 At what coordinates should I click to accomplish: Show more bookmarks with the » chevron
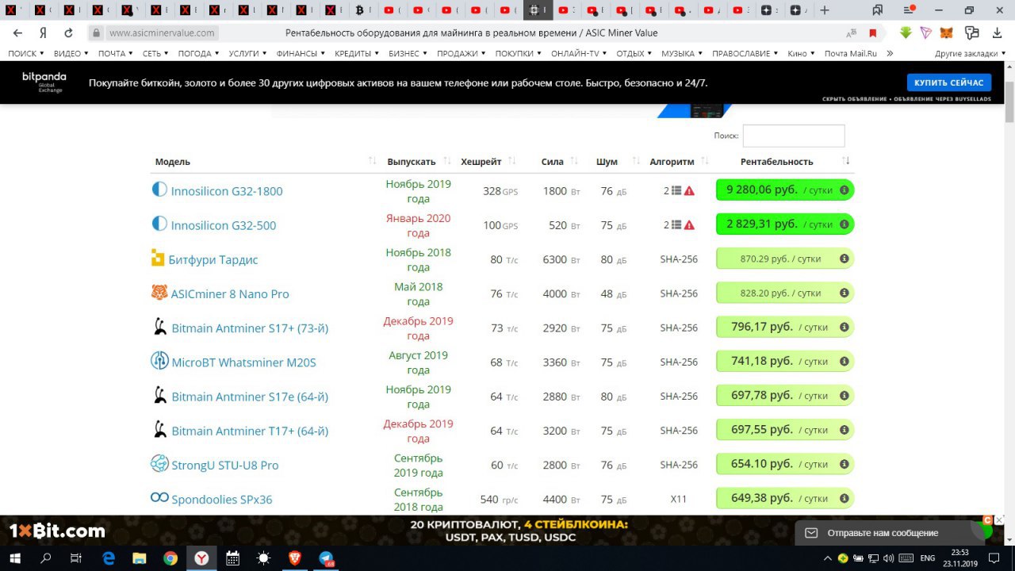point(890,53)
